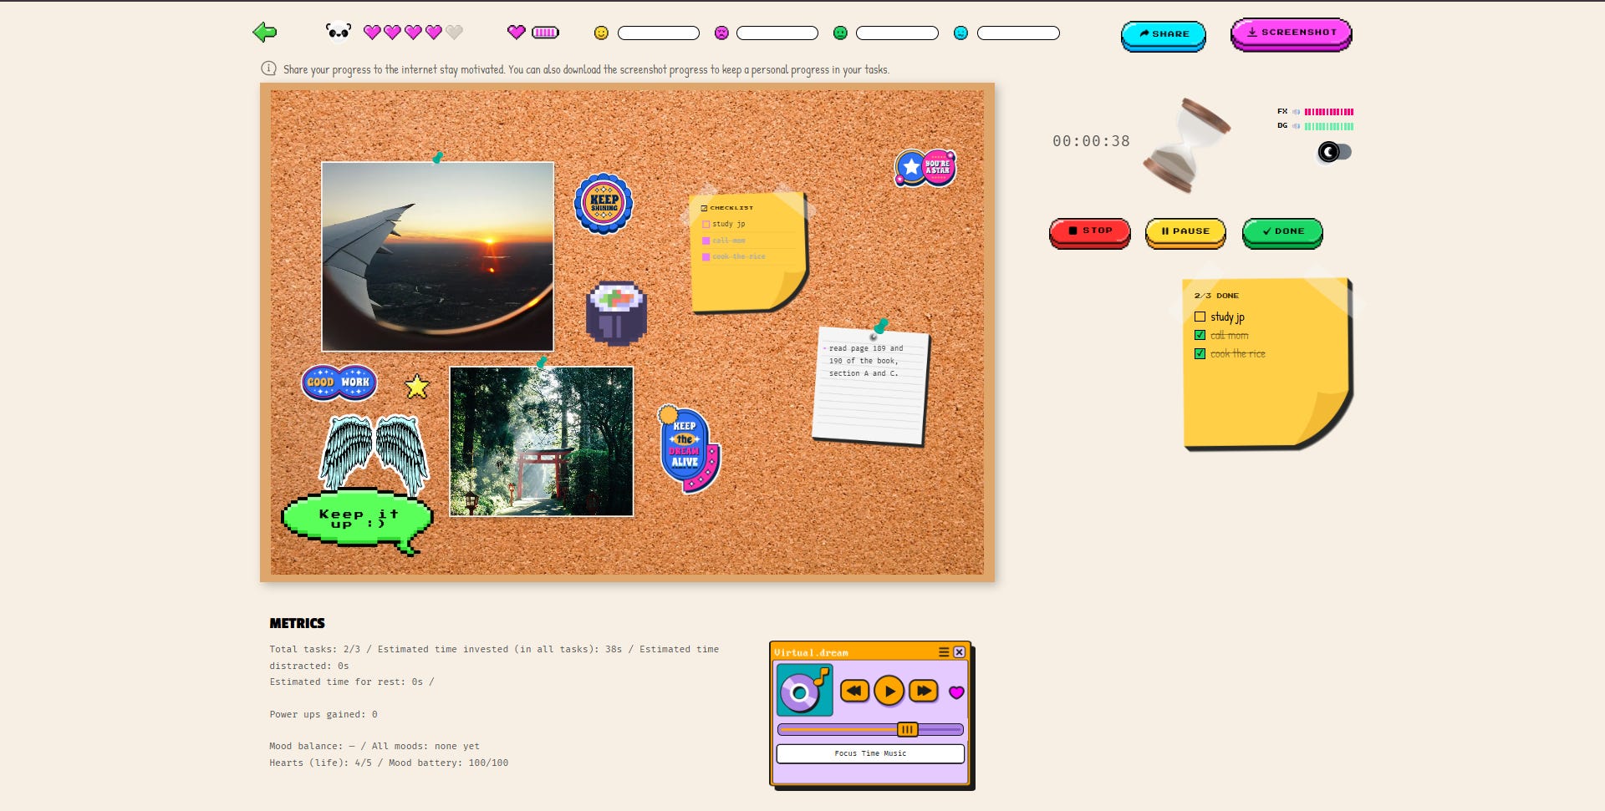Pause the timer

pyautogui.click(x=1185, y=232)
